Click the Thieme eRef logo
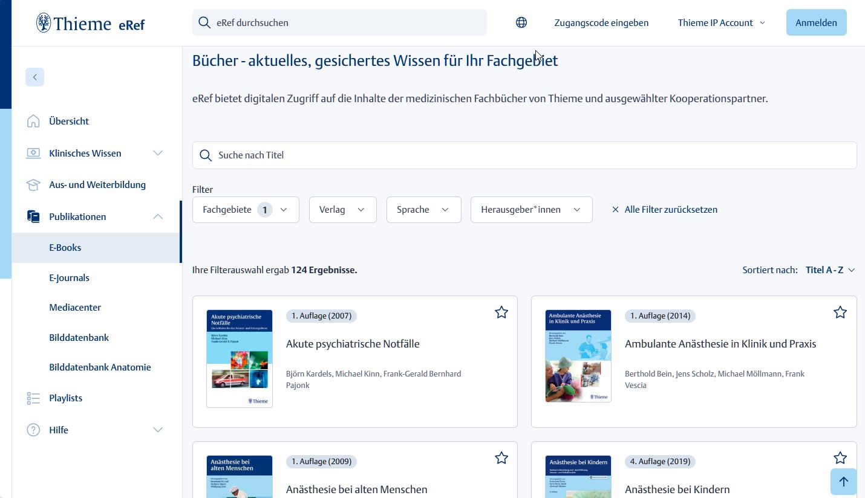Viewport: 865px width, 498px height. [91, 23]
